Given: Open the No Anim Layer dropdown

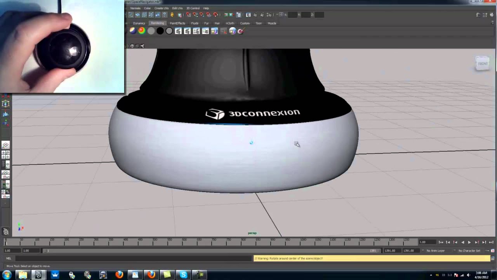Looking at the screenshot, I should 436,251.
